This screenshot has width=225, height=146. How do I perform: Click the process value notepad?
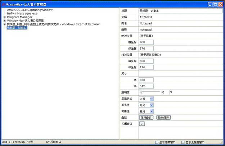pyautogui.click(x=145, y=29)
